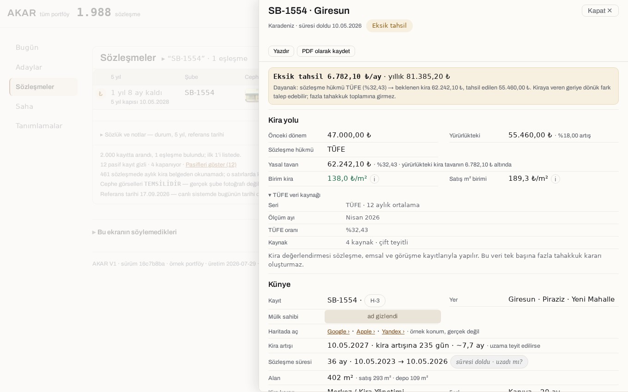Open location in Google maps link

point(338,332)
